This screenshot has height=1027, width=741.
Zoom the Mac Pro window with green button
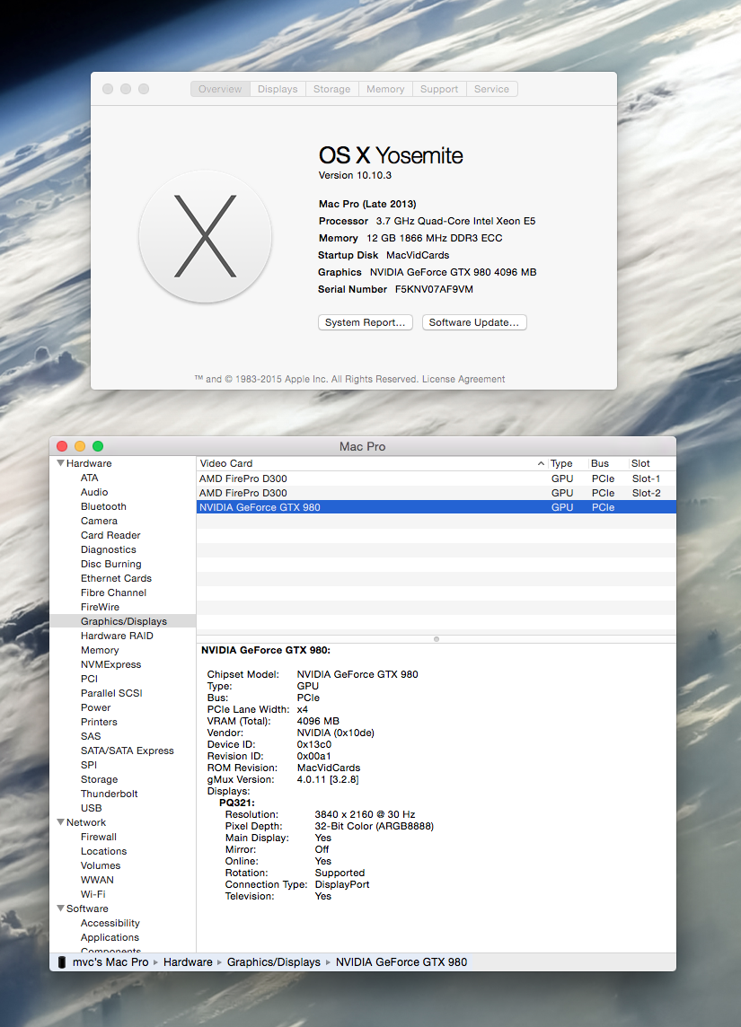tap(98, 446)
